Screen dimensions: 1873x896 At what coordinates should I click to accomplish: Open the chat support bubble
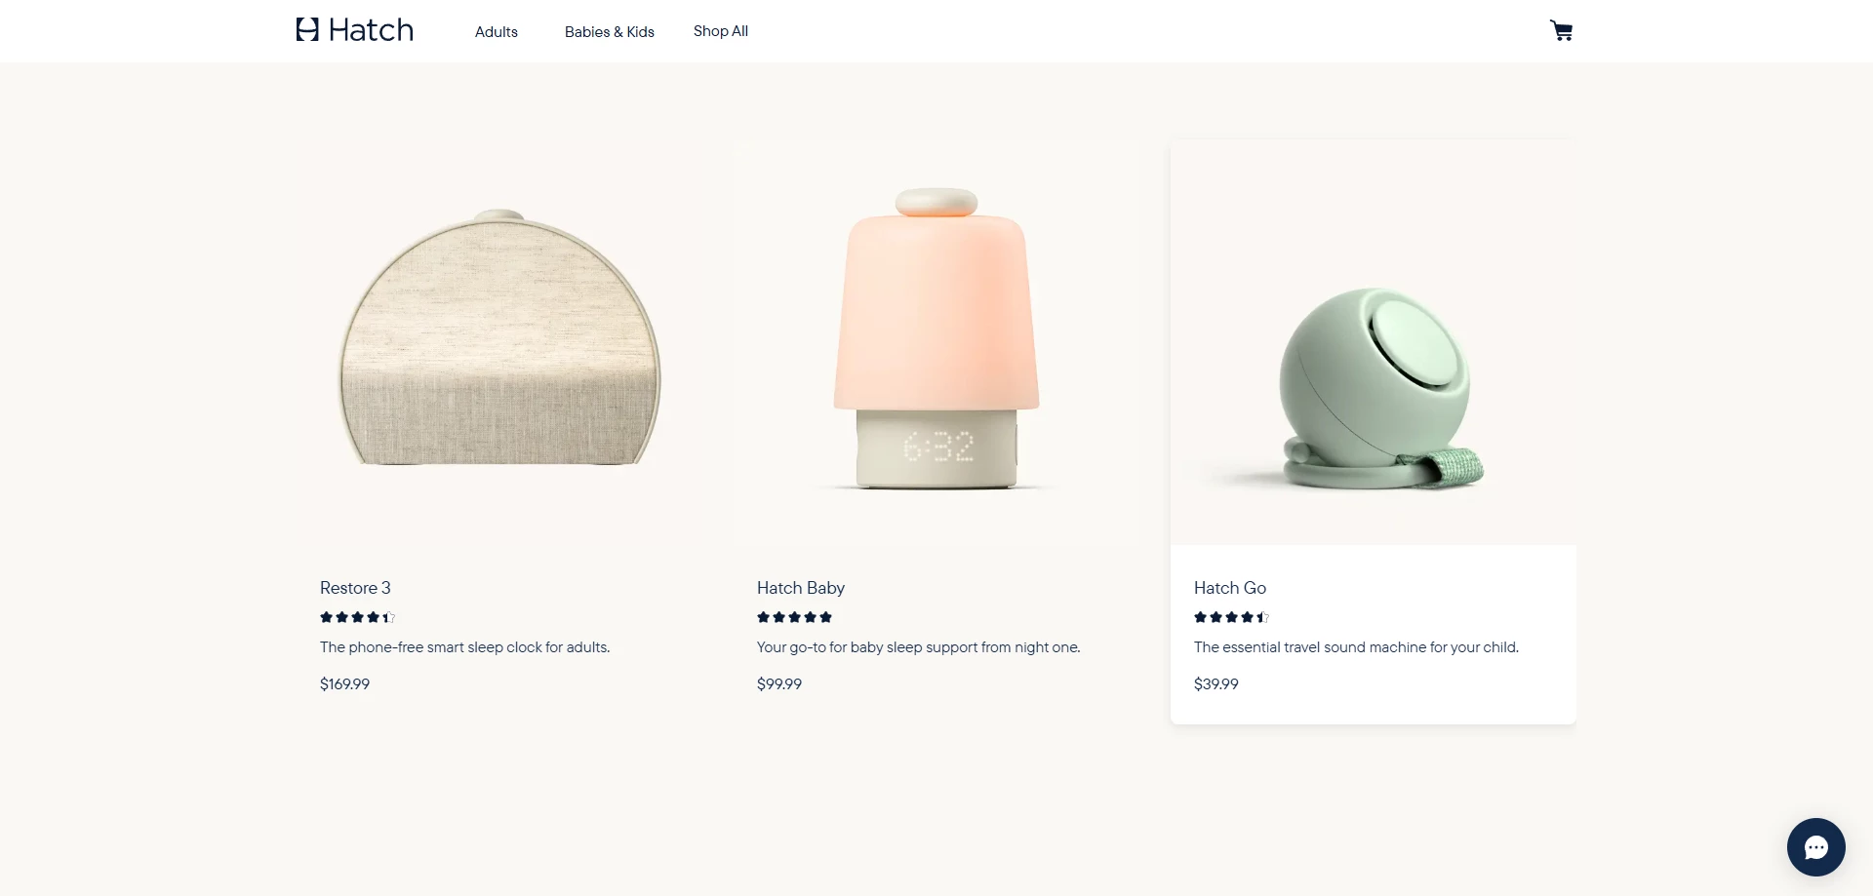1815,847
